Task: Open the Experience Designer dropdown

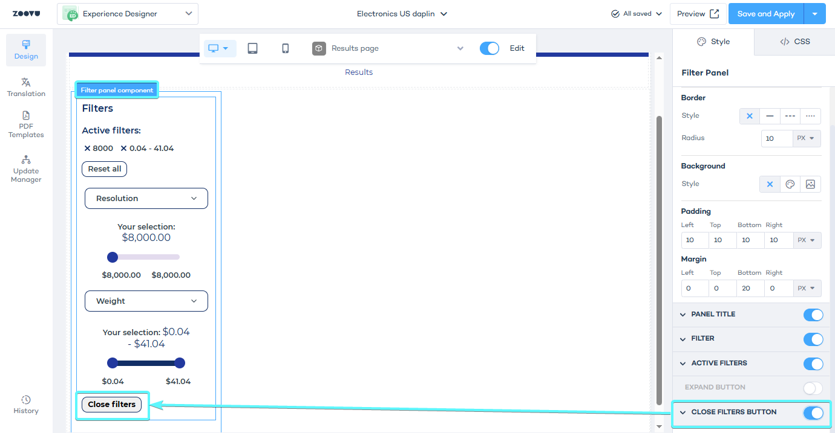Action: tap(128, 13)
